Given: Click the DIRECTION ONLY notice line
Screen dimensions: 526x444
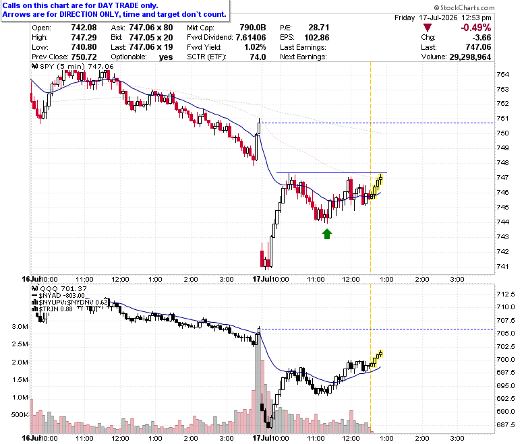Looking at the screenshot, I should pos(115,14).
